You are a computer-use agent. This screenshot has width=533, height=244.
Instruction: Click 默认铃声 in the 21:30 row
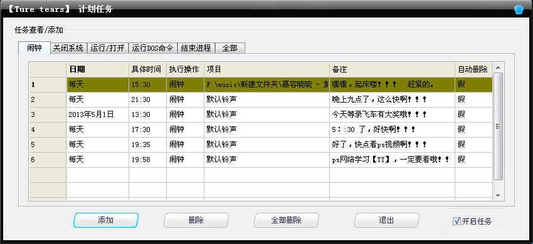[267, 99]
